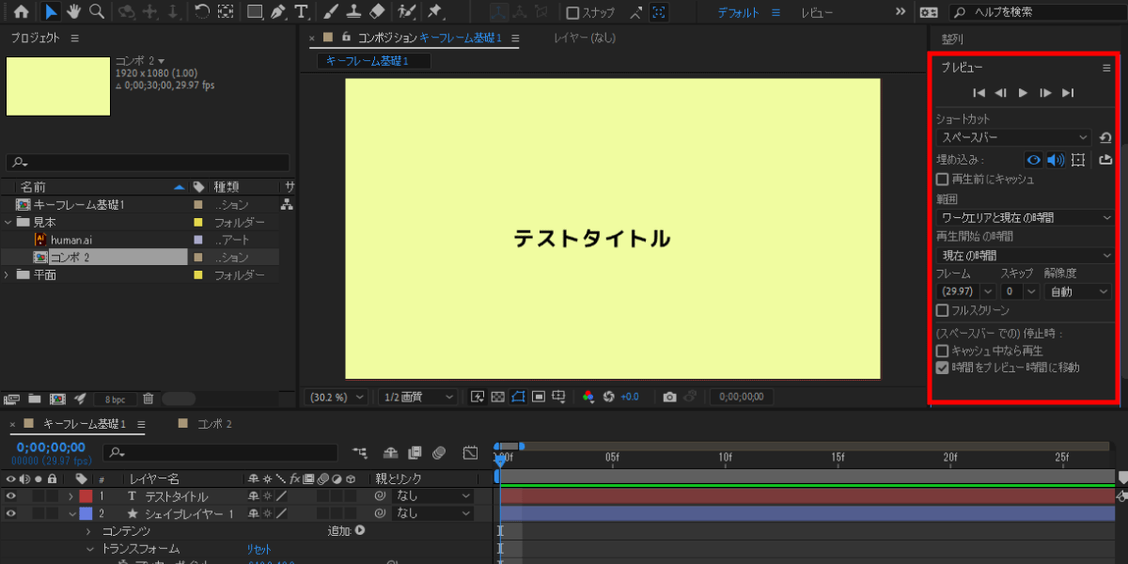Create new folder in Project panel

tap(34, 399)
